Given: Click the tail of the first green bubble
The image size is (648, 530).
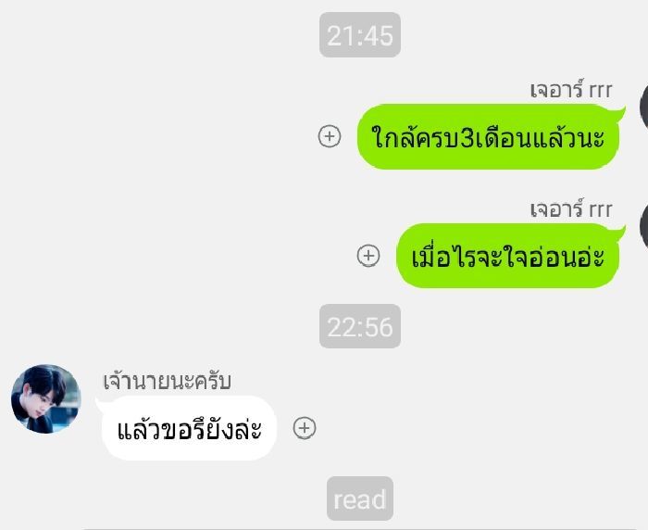Looking at the screenshot, I should (x=620, y=112).
